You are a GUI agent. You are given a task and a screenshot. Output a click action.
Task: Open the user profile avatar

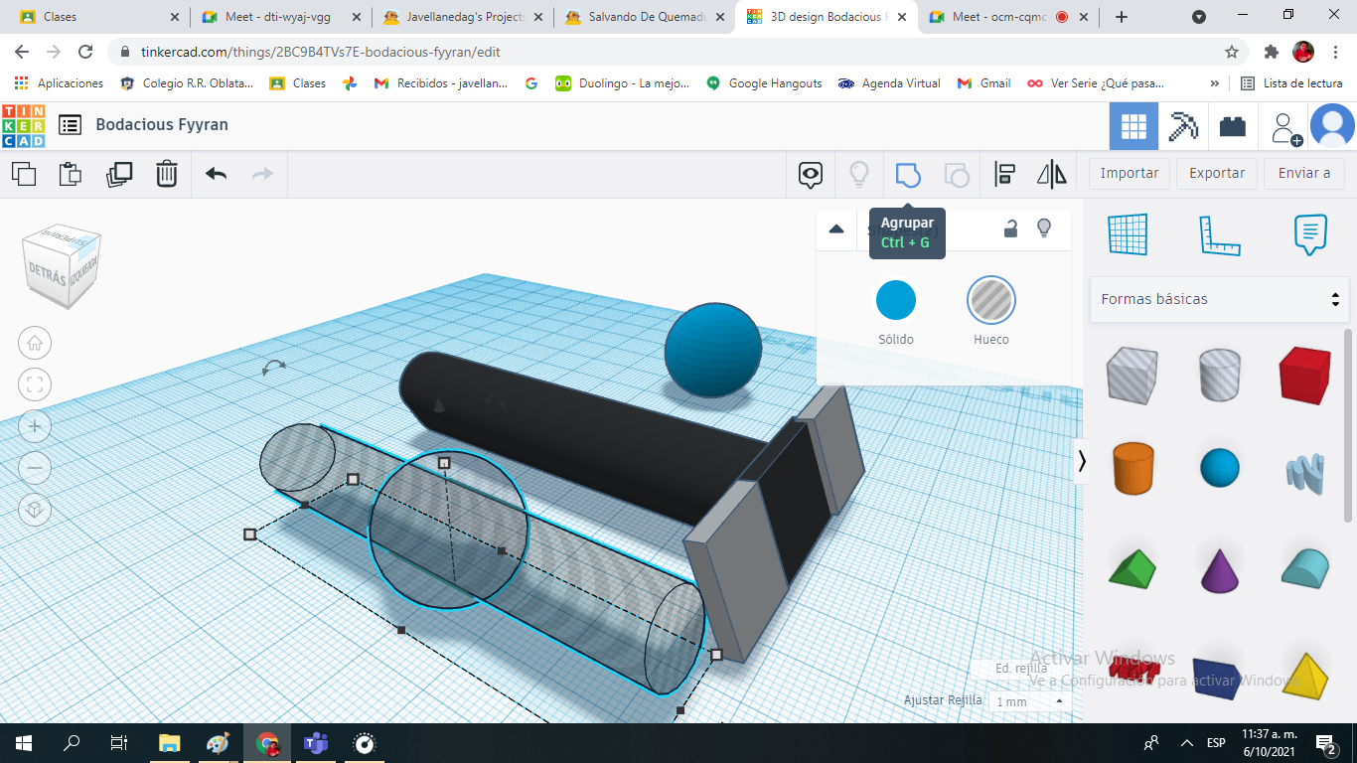pos(1332,126)
